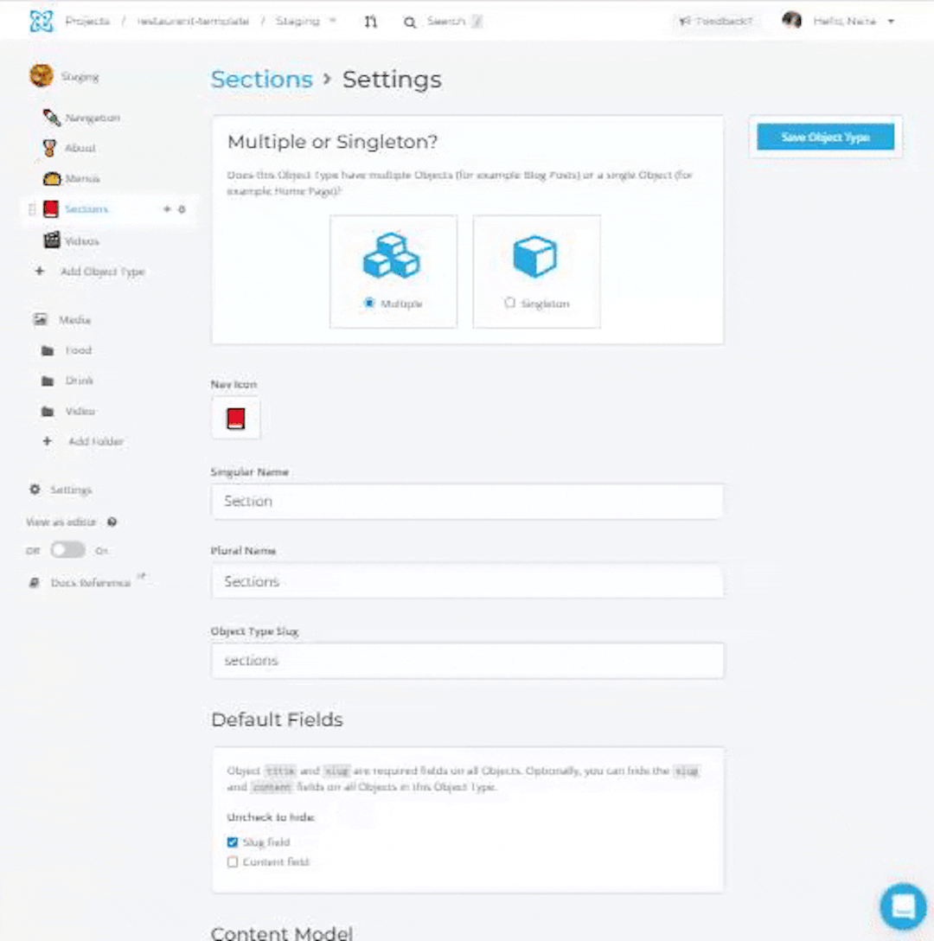Image resolution: width=934 pixels, height=941 pixels.
Task: Check the Content field checkbox
Action: 233,861
